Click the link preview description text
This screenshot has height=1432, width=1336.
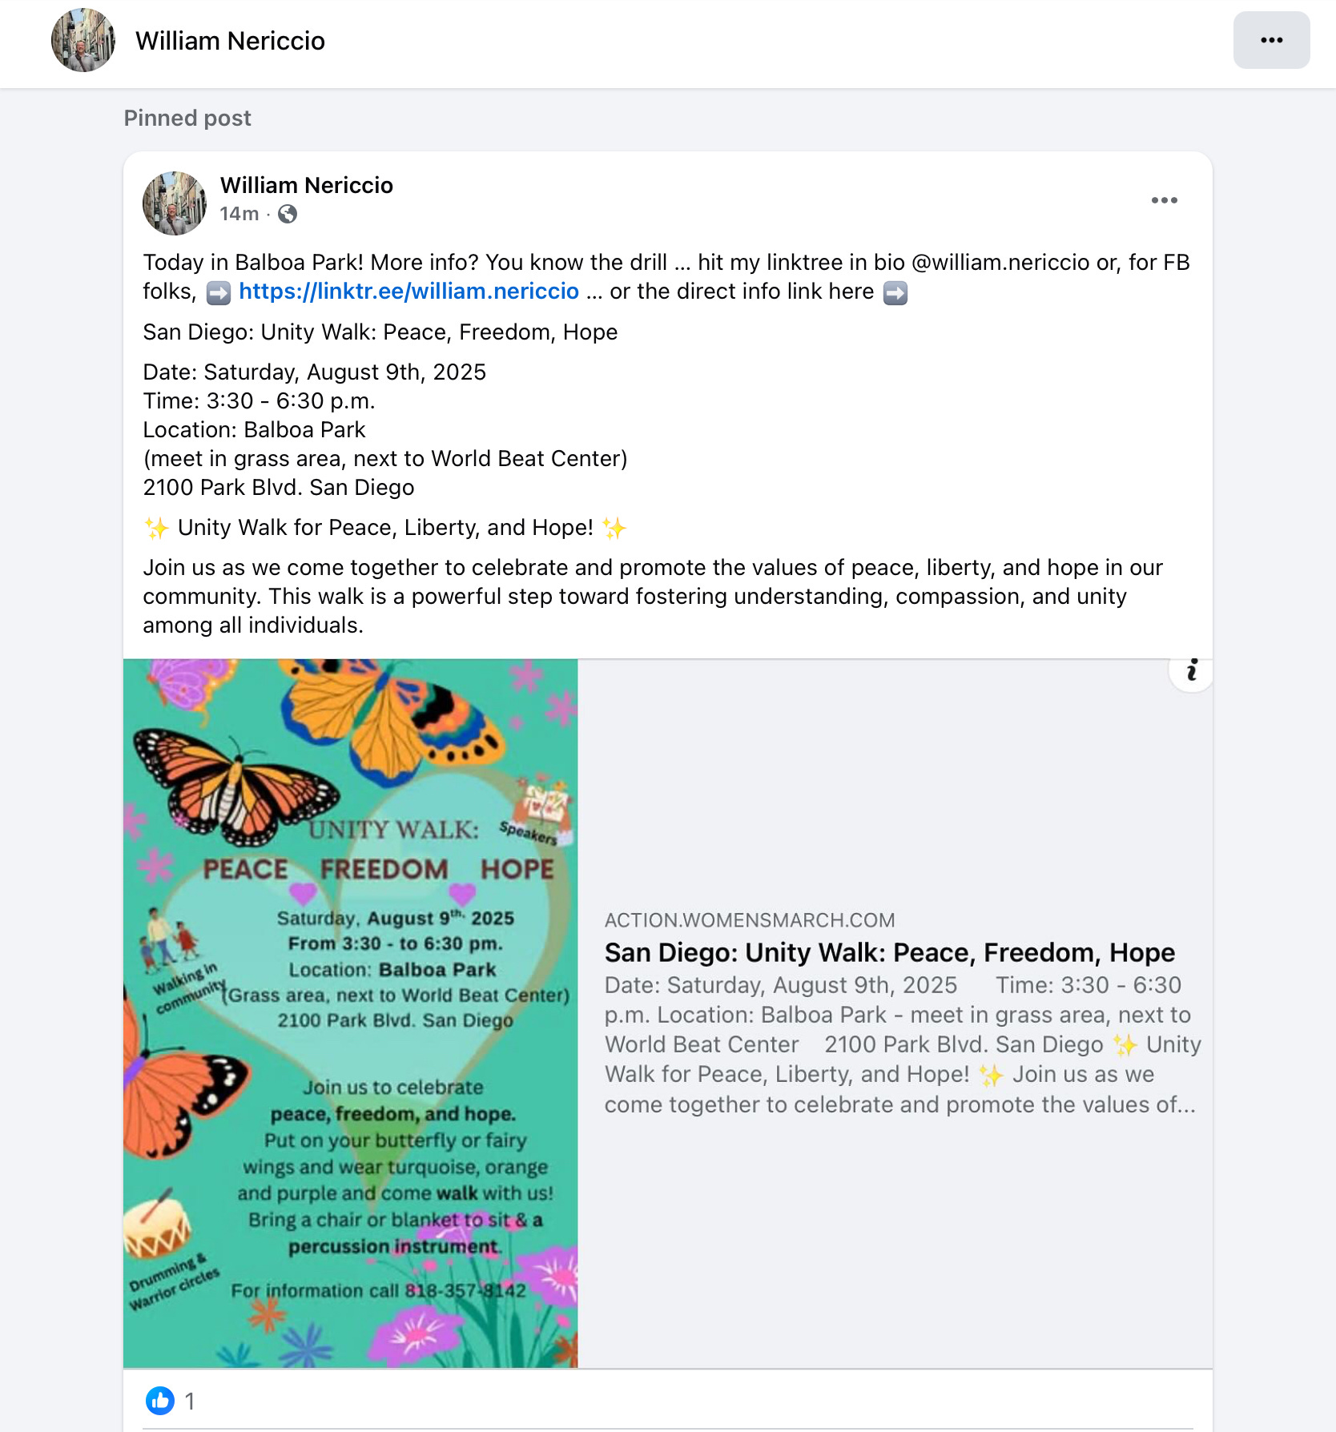(903, 1044)
